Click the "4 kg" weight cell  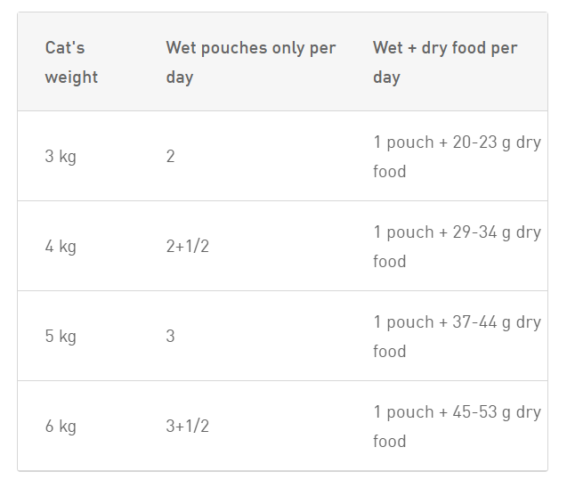(x=61, y=247)
